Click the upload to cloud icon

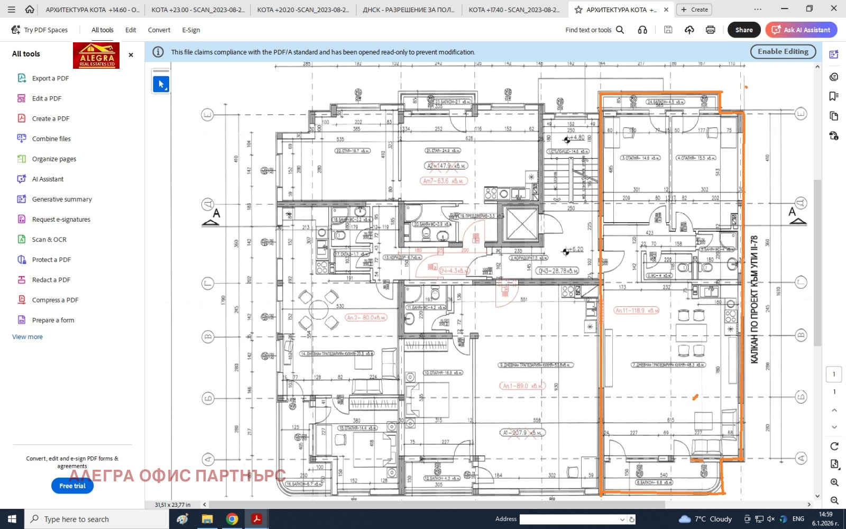(689, 30)
